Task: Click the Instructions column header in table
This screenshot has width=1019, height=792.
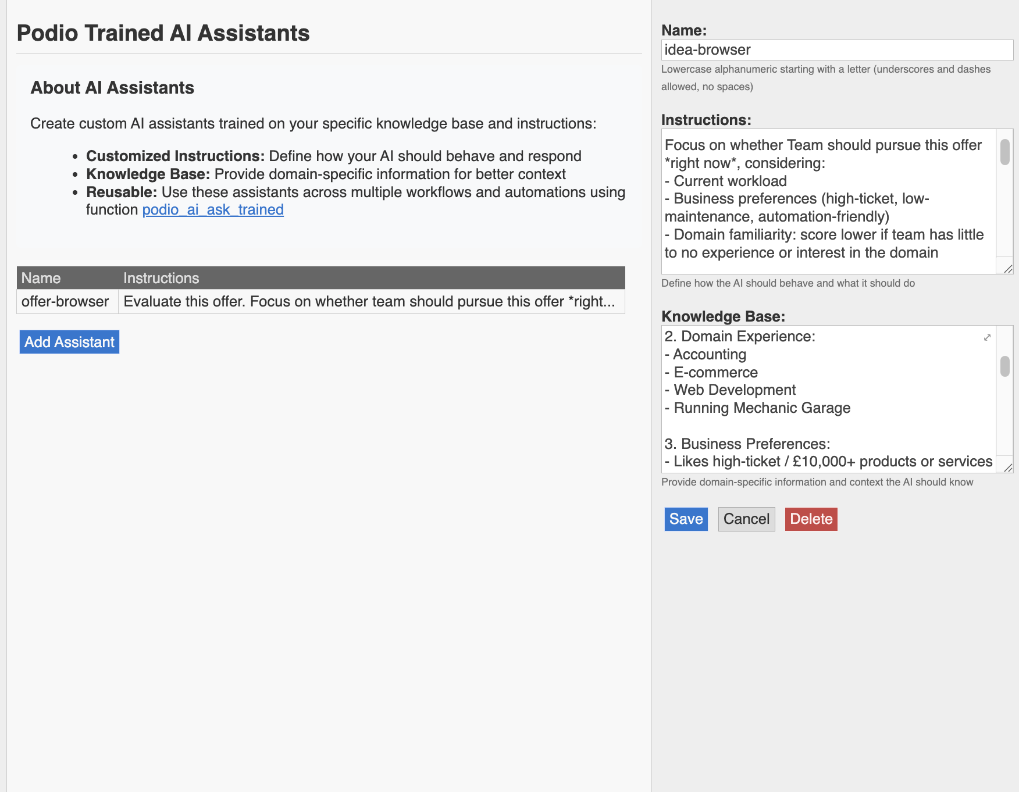Action: pos(161,278)
